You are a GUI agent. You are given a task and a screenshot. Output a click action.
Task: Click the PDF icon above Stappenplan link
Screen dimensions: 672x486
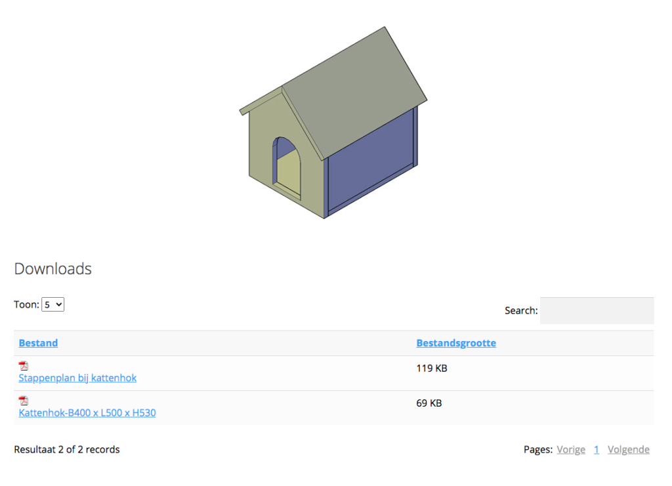pyautogui.click(x=24, y=366)
